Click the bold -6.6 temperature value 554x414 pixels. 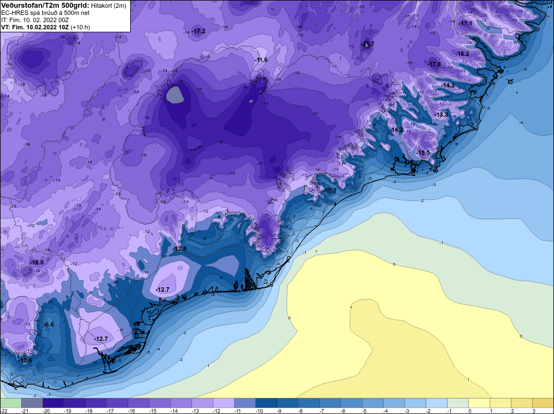point(49,325)
